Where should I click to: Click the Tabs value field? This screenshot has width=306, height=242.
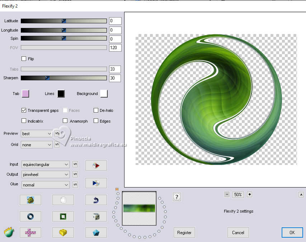point(115,69)
